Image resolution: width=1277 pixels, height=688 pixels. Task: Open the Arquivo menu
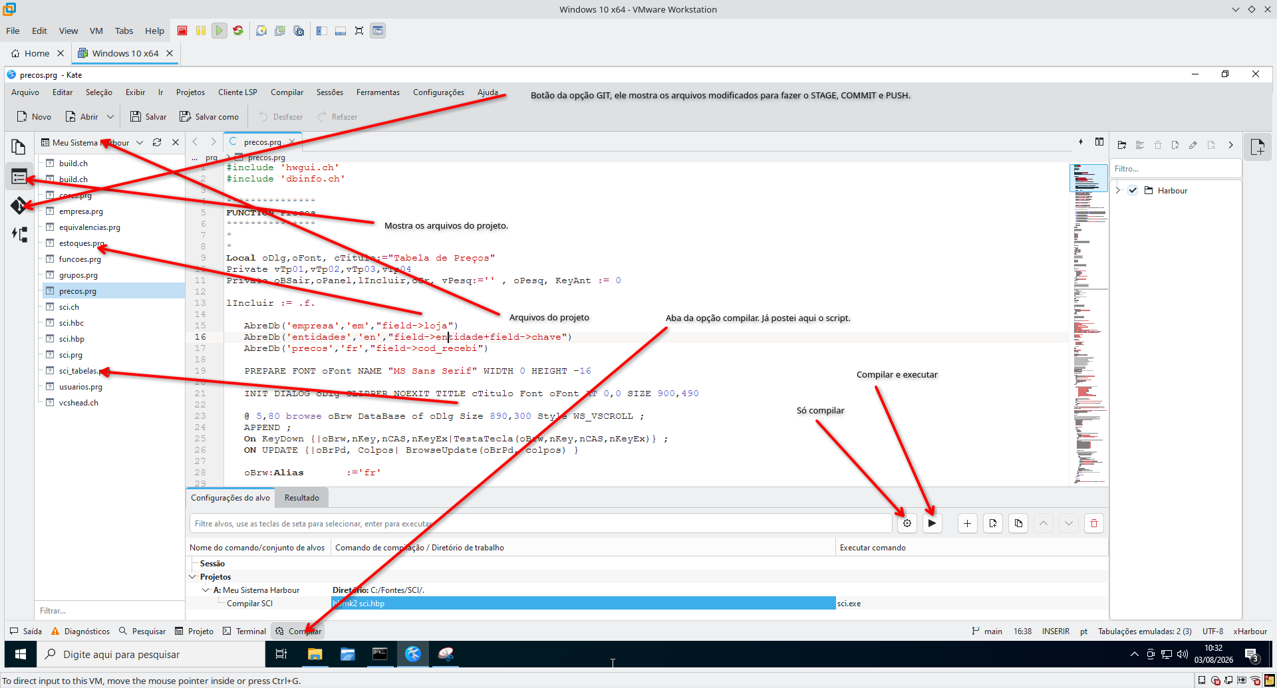25,92
